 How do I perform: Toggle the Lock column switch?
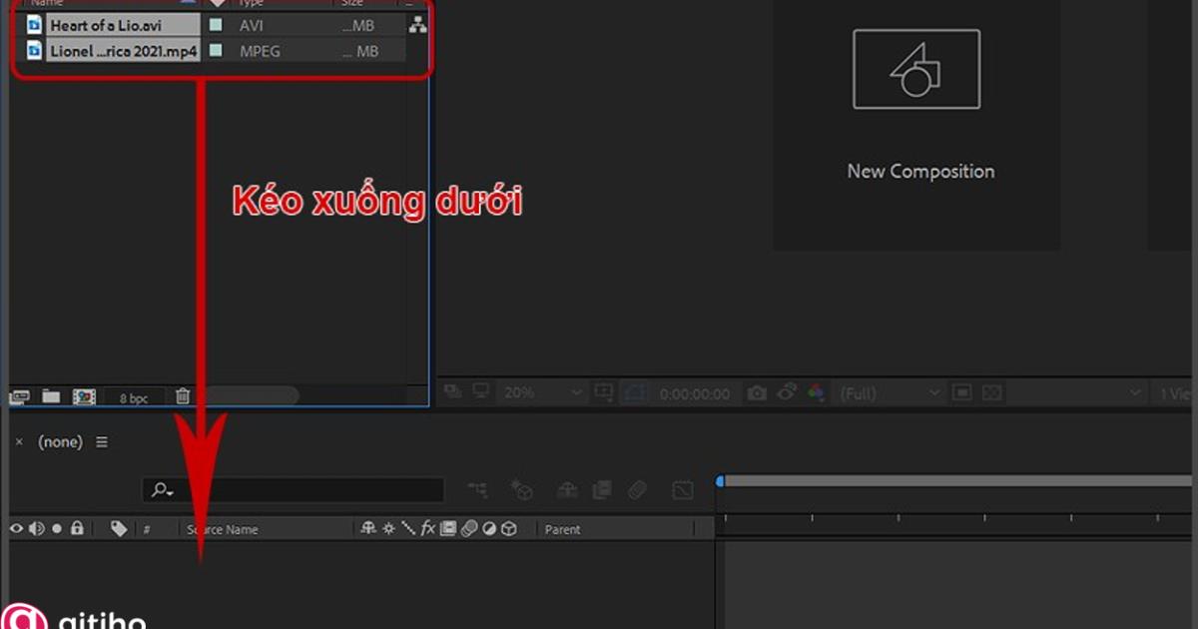[x=77, y=528]
